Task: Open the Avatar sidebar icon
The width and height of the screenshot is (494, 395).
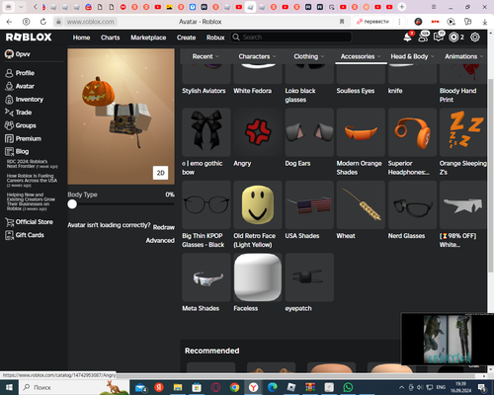Action: pyautogui.click(x=9, y=86)
